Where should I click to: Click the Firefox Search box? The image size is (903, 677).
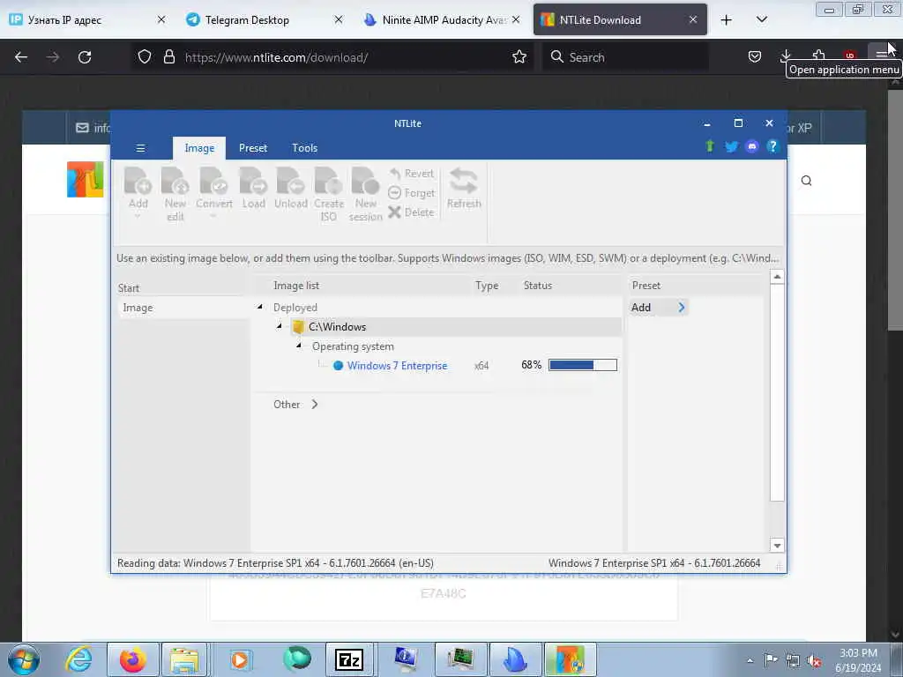coord(625,57)
